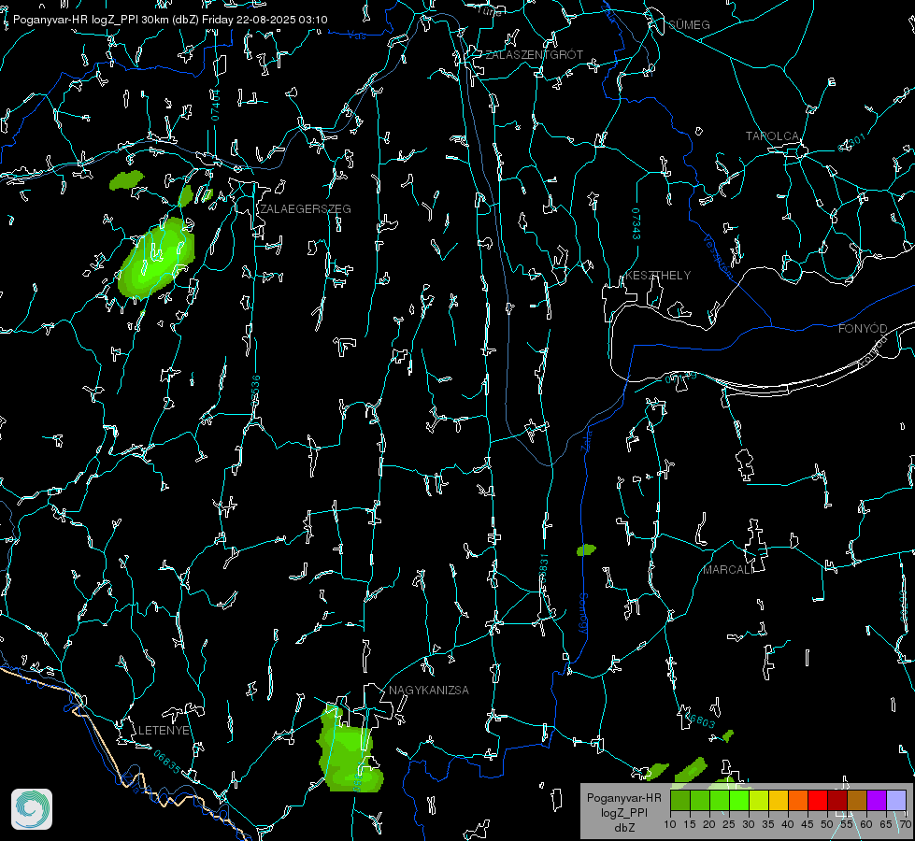Click the NAGYKANIZSA city label

(x=429, y=690)
